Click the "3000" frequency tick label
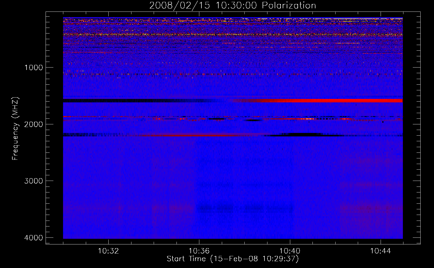 [x=34, y=181]
